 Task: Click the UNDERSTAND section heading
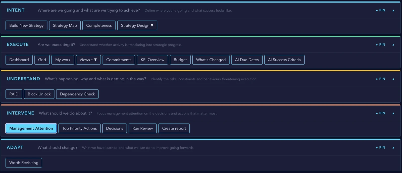(23, 79)
